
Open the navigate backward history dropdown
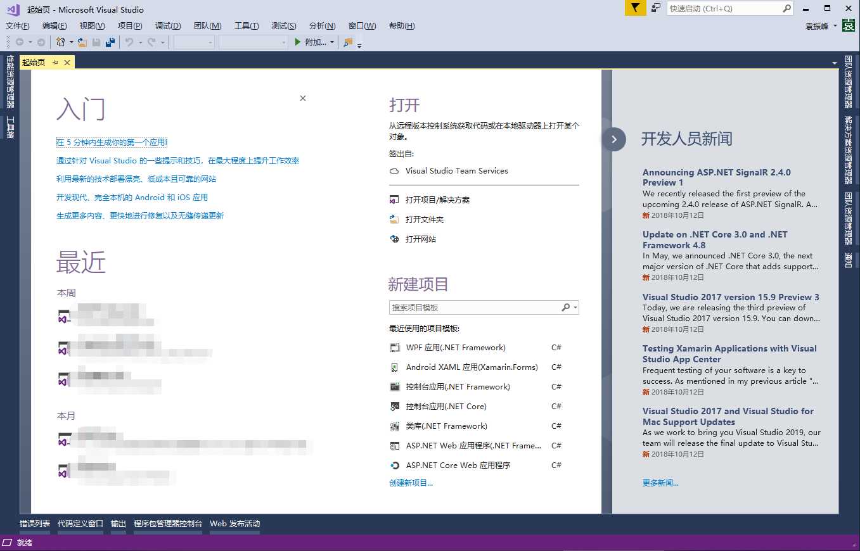coord(30,42)
